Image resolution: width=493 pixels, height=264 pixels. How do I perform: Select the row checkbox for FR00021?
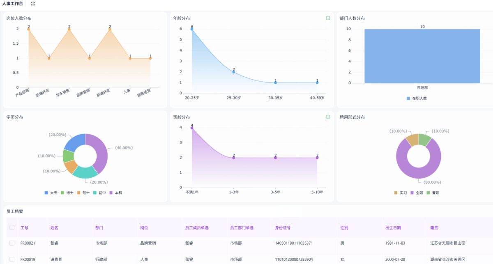(12, 243)
